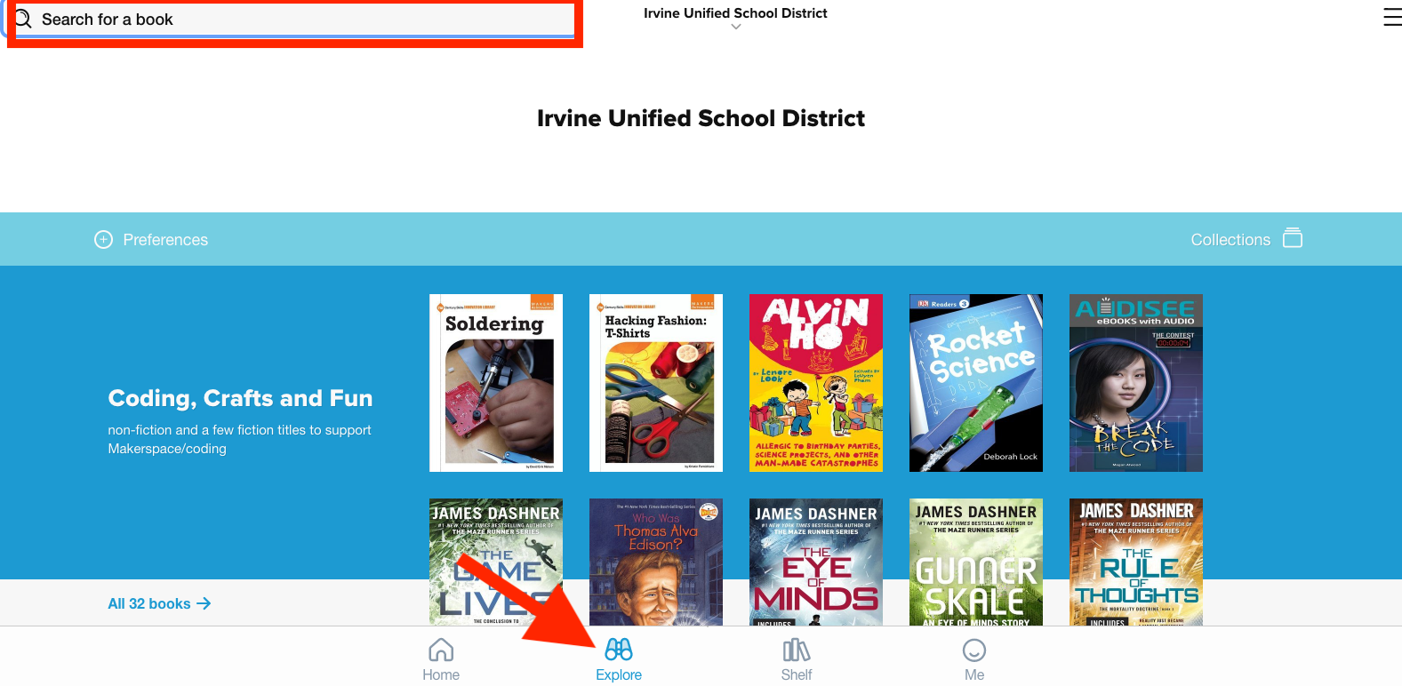
Task: Open the Collections stack icon
Action: point(1294,238)
